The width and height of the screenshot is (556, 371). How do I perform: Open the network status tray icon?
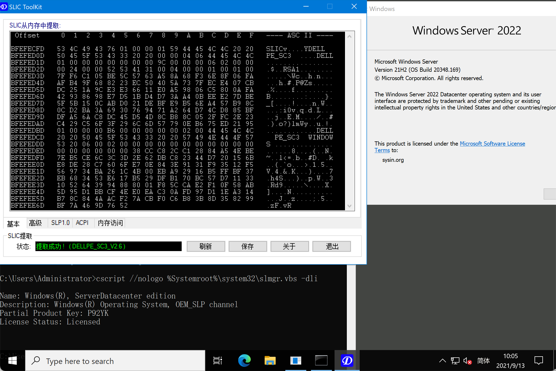[x=455, y=361]
